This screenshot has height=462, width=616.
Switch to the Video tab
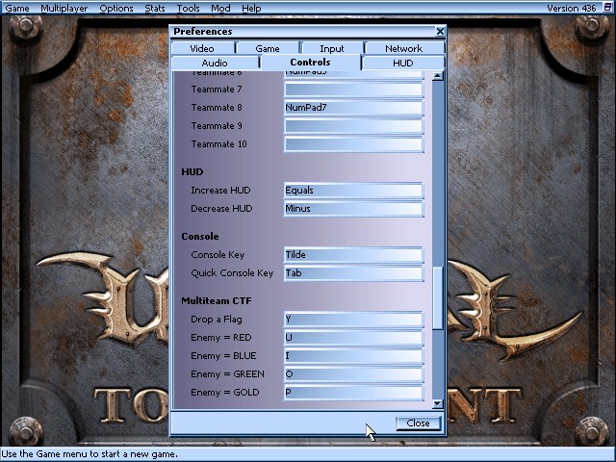[202, 48]
